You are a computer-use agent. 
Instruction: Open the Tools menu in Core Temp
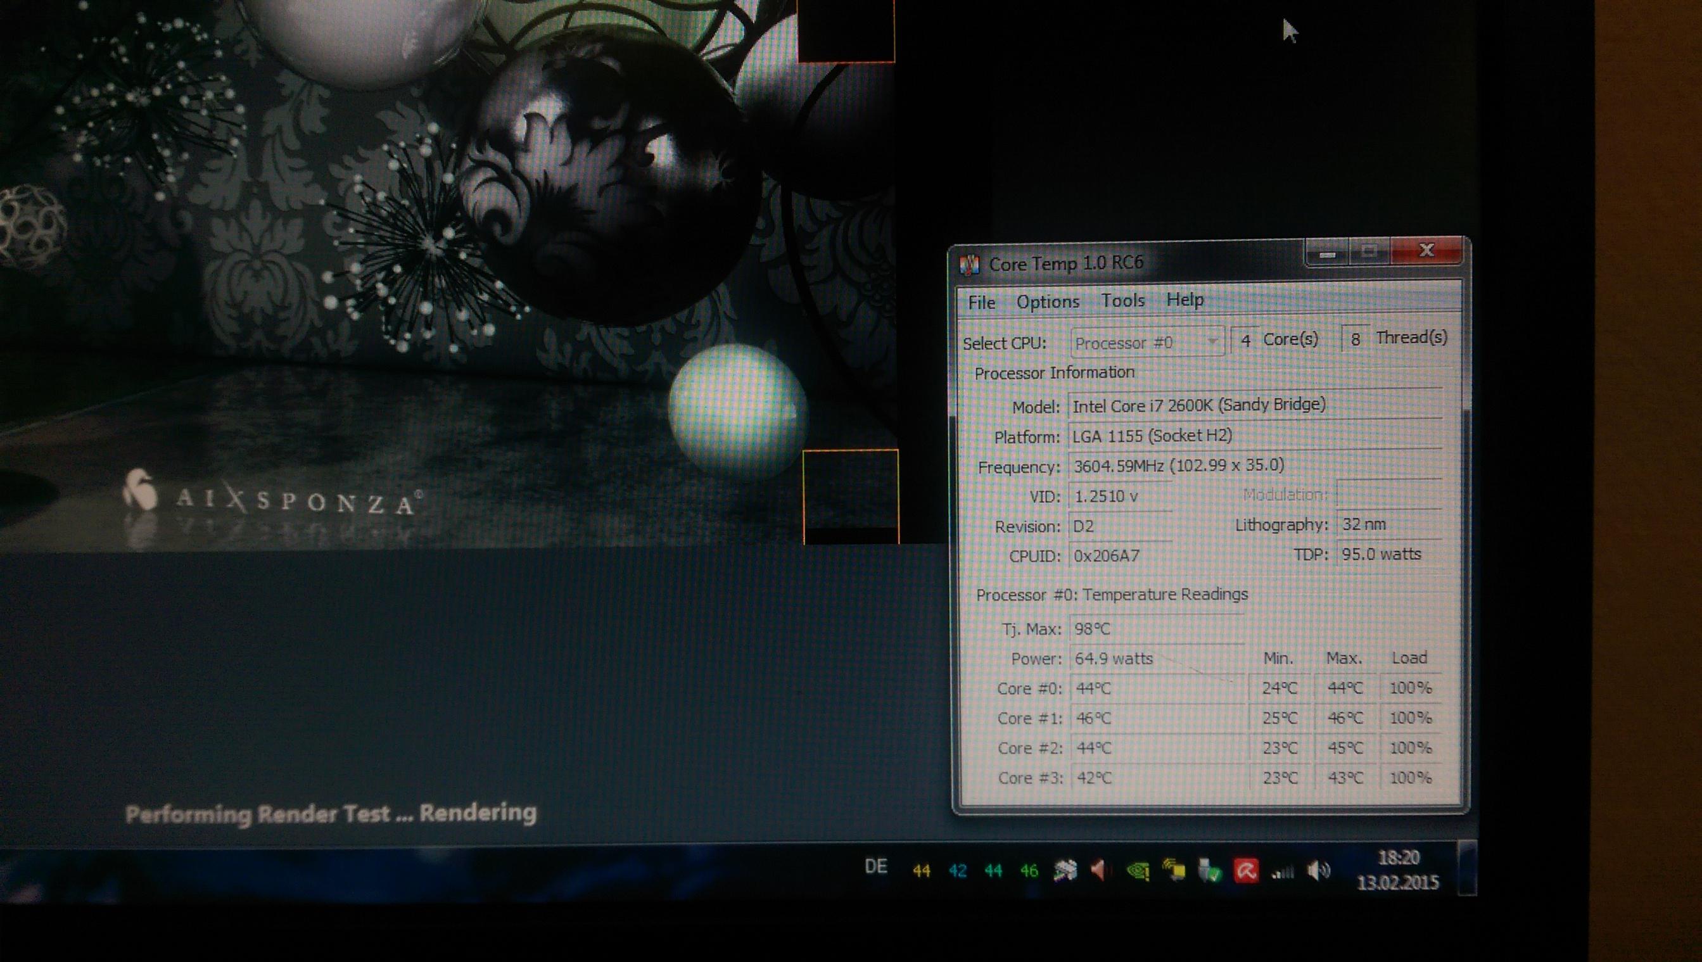point(1122,301)
